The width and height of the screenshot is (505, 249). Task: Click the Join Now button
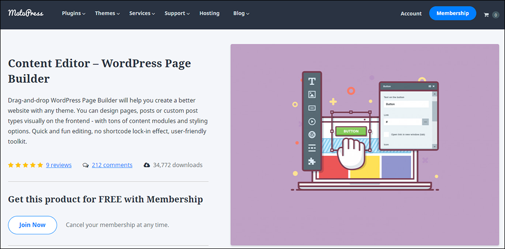click(32, 225)
